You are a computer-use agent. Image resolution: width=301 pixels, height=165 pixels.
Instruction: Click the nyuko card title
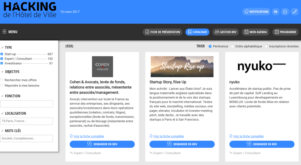tap(234, 82)
